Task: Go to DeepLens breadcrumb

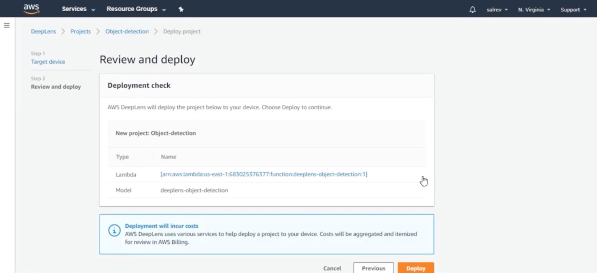Action: tap(43, 31)
